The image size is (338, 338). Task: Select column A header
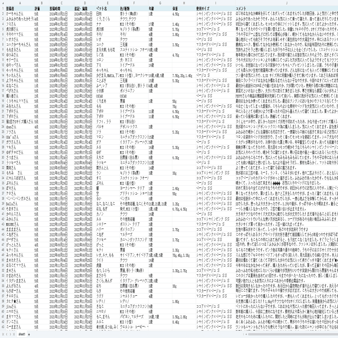(20, 3)
